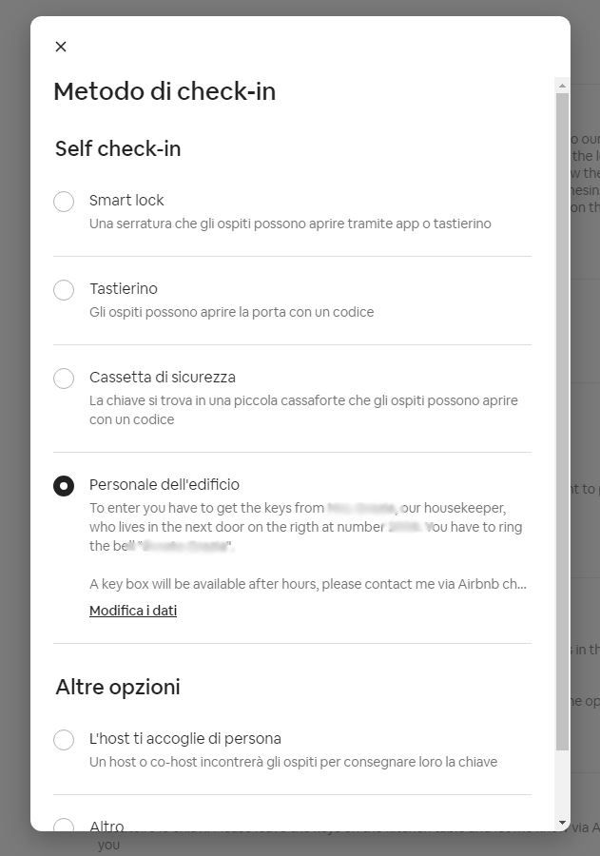Close the Metodo di check-in dialog
This screenshot has width=600, height=856.
61,47
